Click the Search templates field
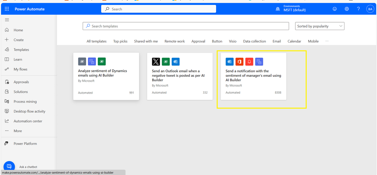The image size is (377, 175). coord(185,26)
